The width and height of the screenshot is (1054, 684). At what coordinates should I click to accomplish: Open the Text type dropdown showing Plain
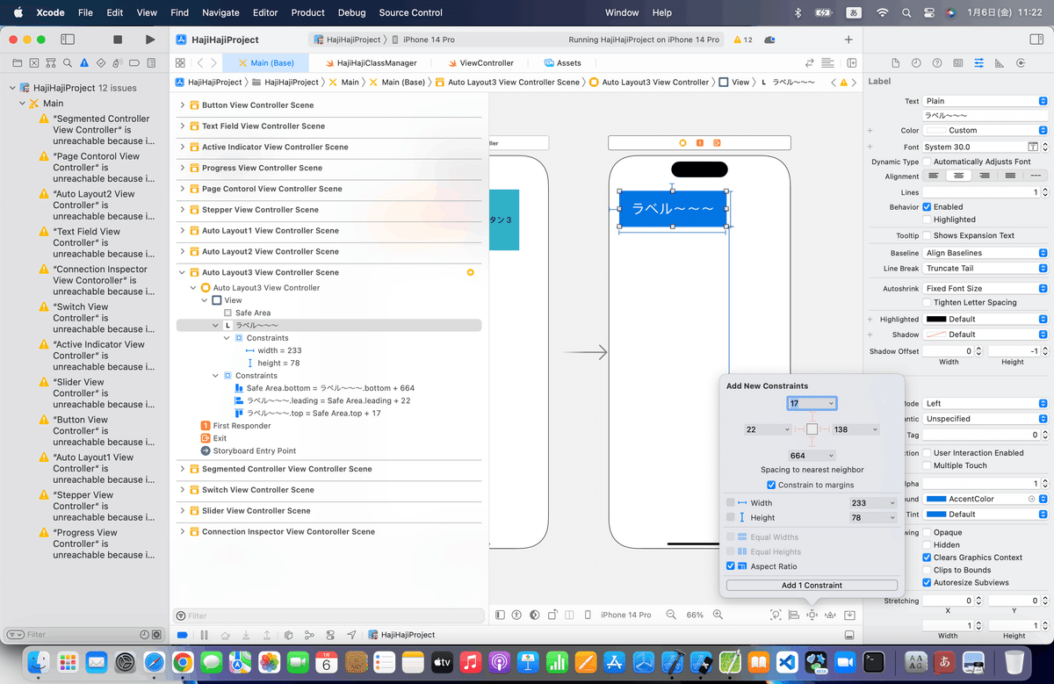985,101
